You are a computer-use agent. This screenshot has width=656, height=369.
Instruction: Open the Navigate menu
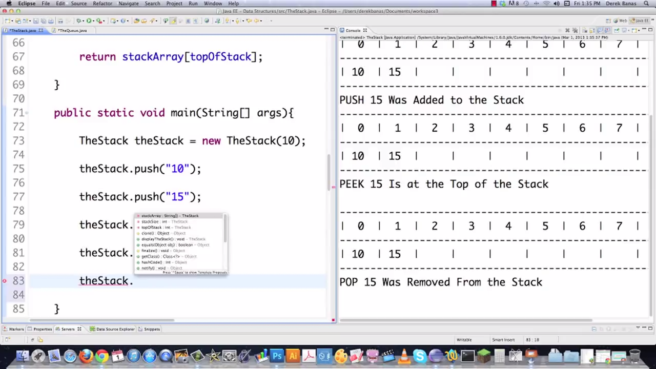pos(128,4)
